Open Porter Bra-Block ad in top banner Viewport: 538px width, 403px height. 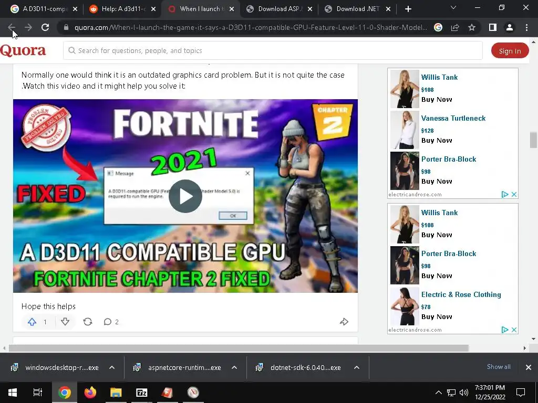coord(449,160)
